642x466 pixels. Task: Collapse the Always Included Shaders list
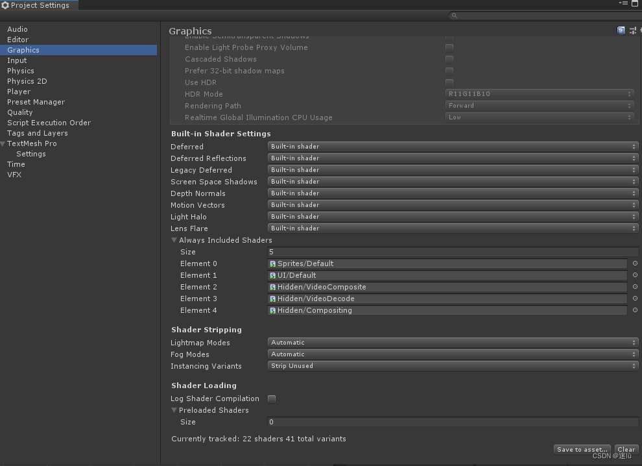point(174,239)
